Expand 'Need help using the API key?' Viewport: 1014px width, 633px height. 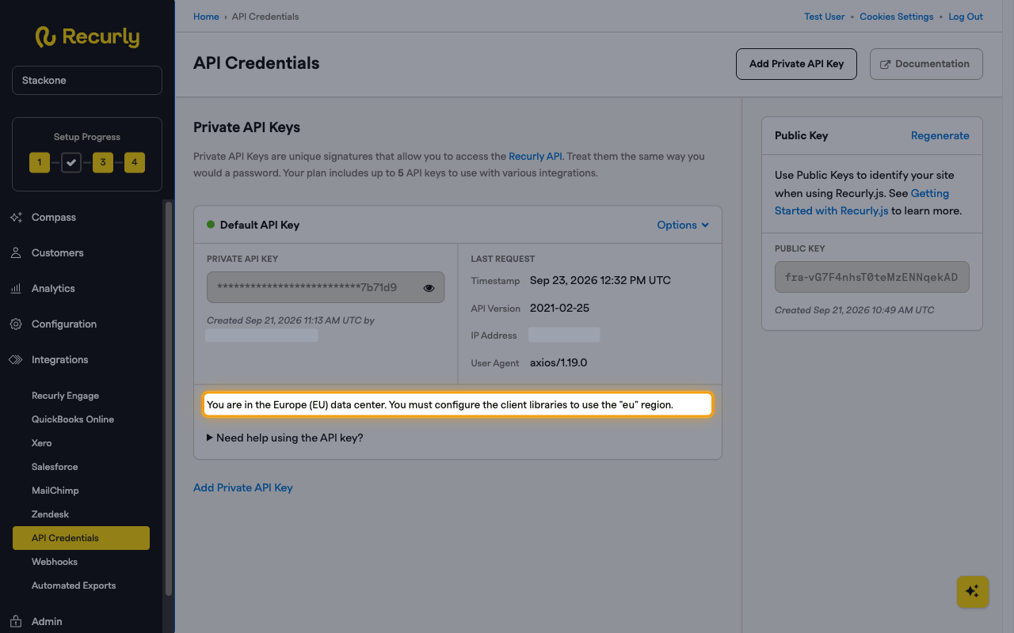[285, 438]
